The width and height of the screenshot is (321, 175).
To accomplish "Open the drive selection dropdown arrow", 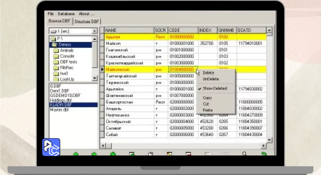I will click(x=95, y=31).
